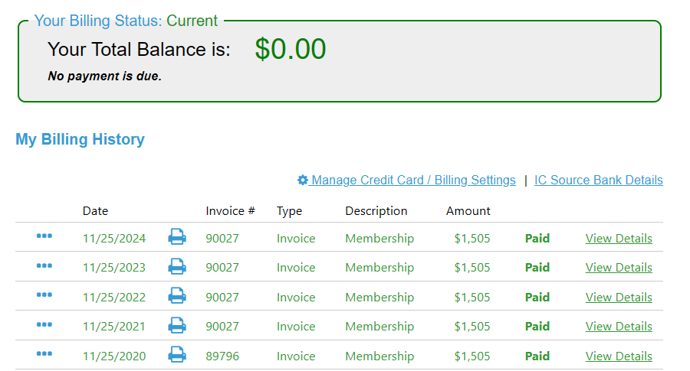Screen dimensions: 690x371
Task: Click the Date column header
Action: 96,210
